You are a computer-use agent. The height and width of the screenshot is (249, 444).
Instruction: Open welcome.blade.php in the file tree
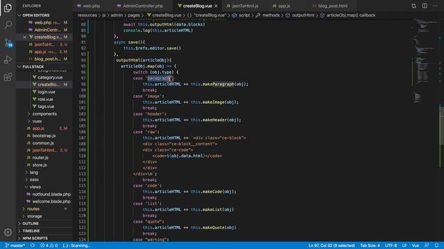[x=51, y=201]
